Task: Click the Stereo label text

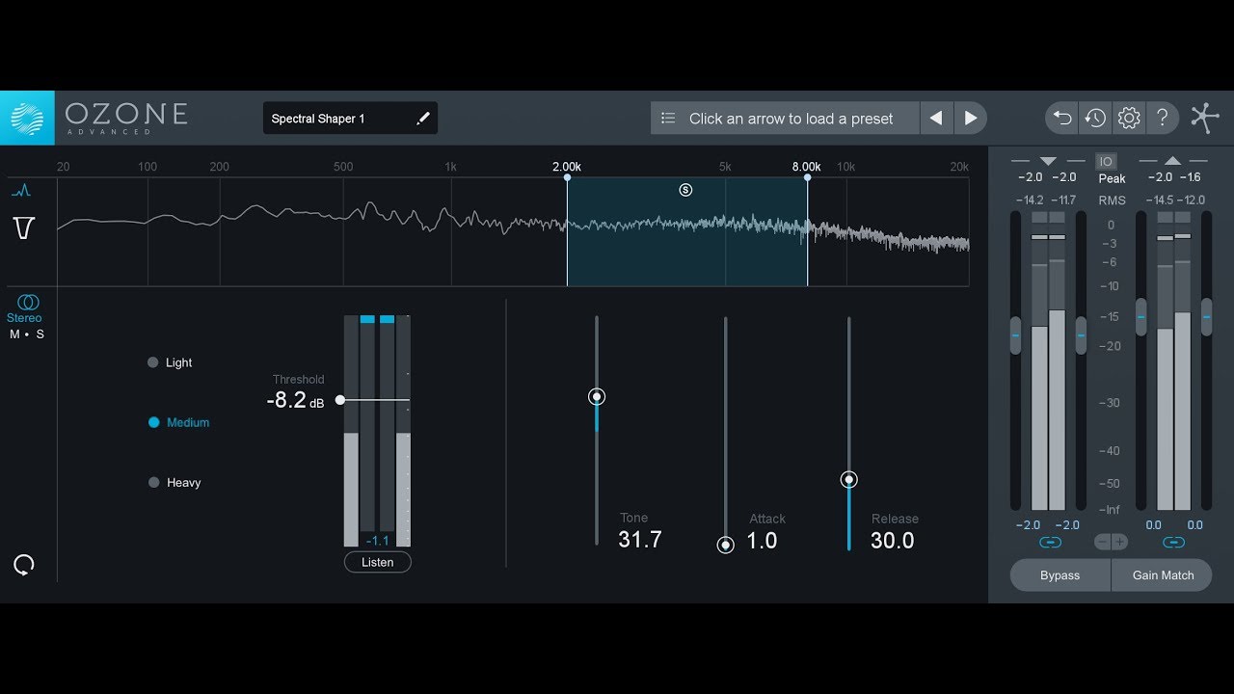Action: click(x=24, y=318)
